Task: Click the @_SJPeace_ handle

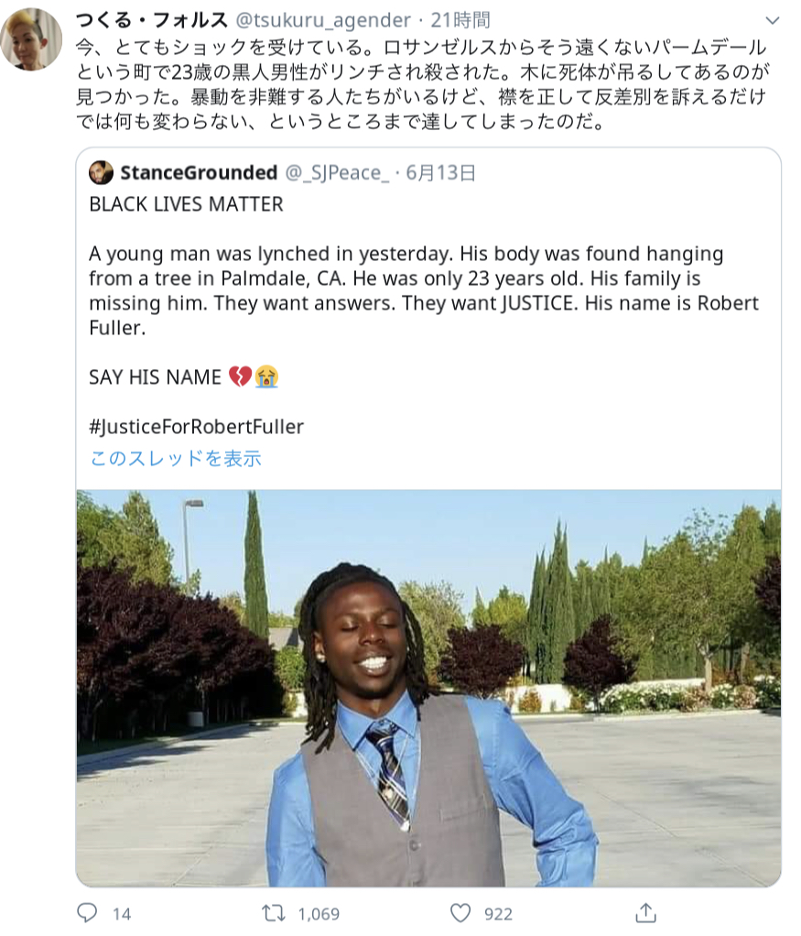Action: coord(337,172)
